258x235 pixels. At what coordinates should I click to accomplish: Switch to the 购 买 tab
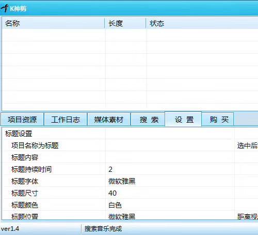(218, 120)
